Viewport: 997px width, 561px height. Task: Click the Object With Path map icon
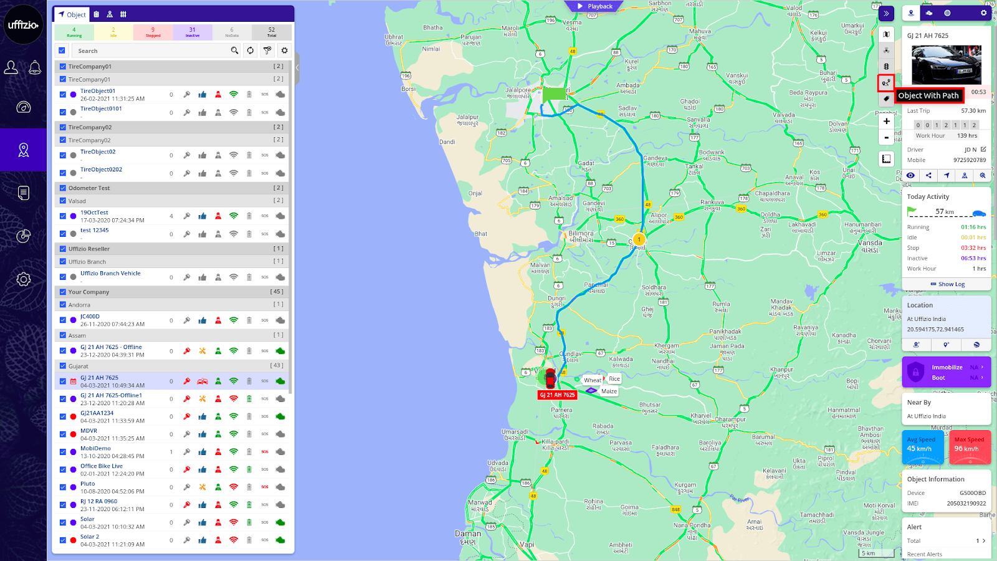click(x=886, y=82)
